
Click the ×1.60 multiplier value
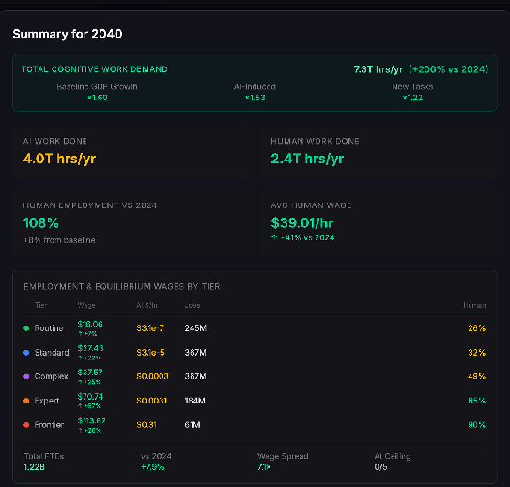[x=98, y=98]
